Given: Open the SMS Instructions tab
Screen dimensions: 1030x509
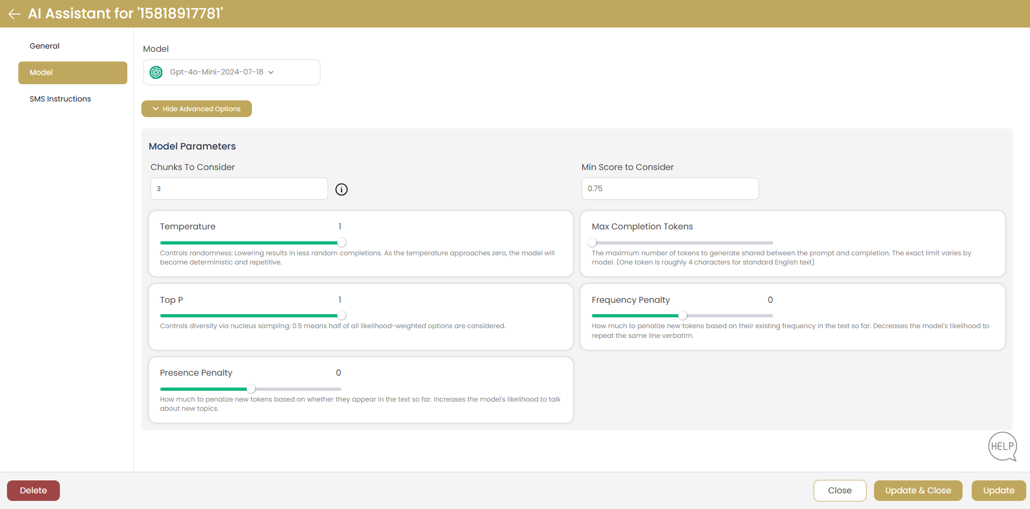Looking at the screenshot, I should point(60,99).
